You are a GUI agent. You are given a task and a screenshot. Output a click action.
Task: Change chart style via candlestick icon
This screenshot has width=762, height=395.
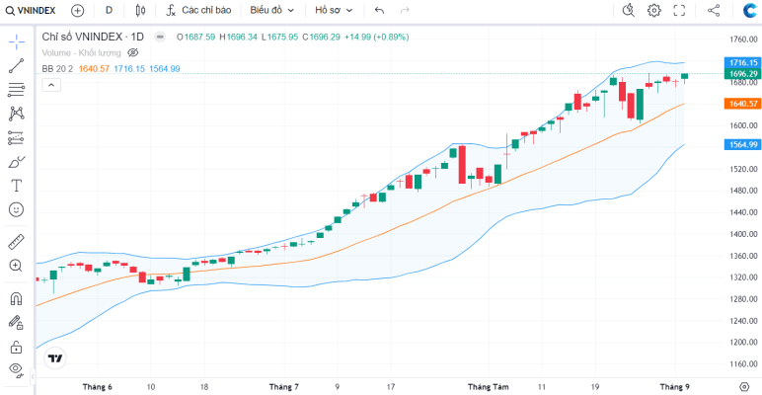(141, 10)
